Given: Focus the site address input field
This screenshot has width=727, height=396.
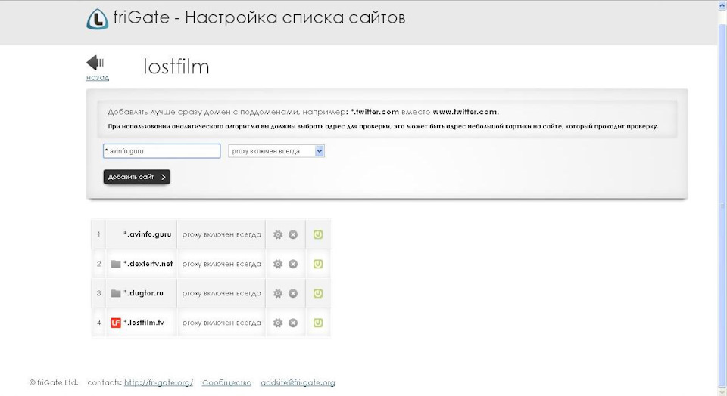Looking at the screenshot, I should 162,151.
